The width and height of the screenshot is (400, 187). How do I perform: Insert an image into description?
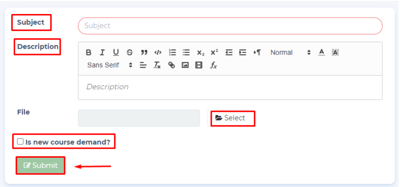(185, 65)
